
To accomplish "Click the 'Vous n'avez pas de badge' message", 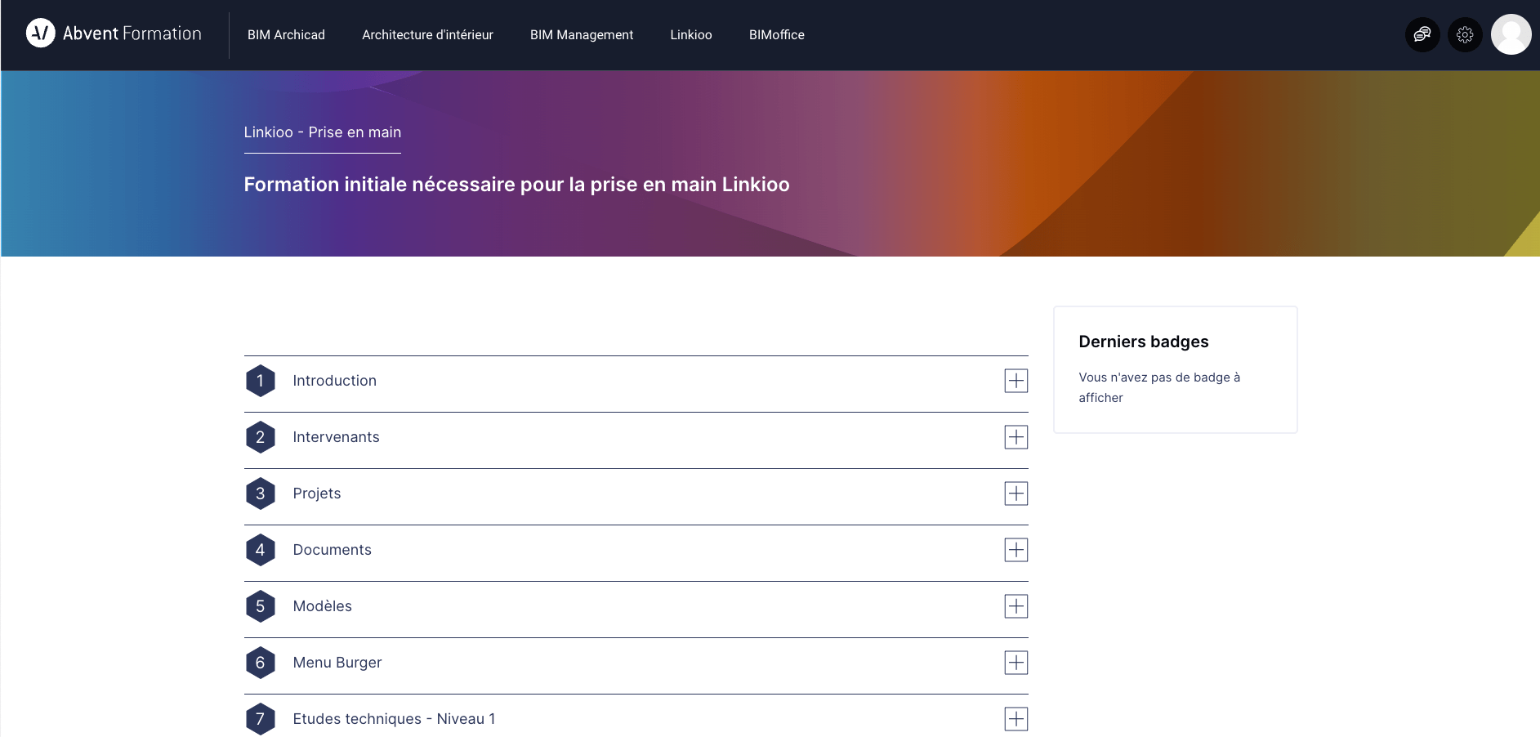I will coord(1159,387).
